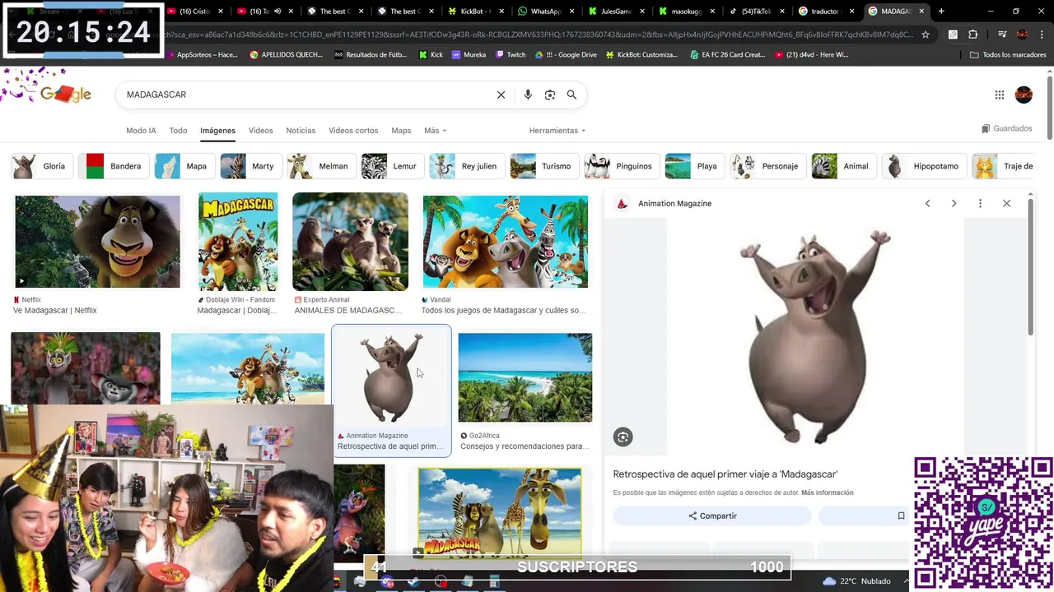Filter images by Melman chip
The image size is (1054, 592).
coord(321,166)
